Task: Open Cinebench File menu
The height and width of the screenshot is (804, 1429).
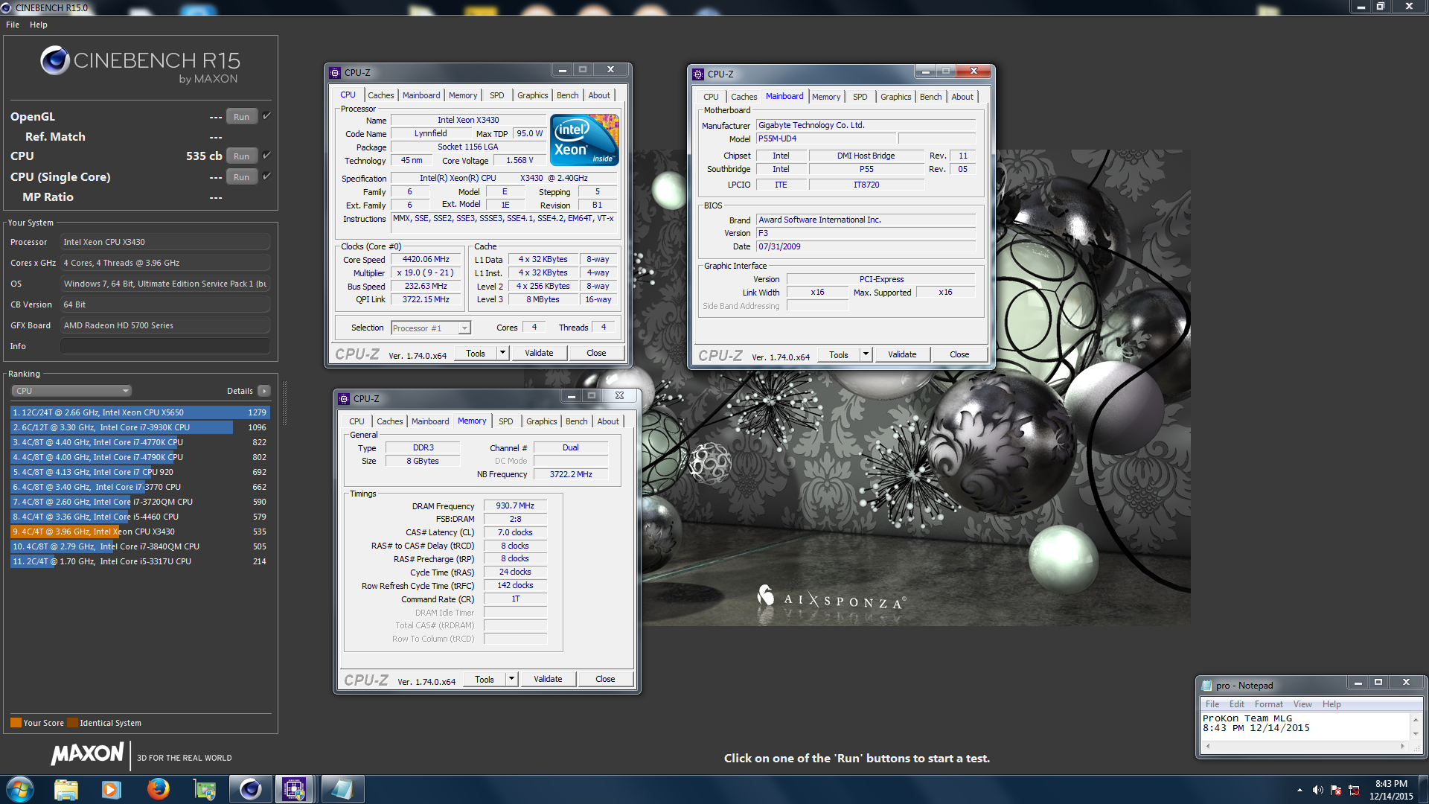Action: (x=13, y=25)
